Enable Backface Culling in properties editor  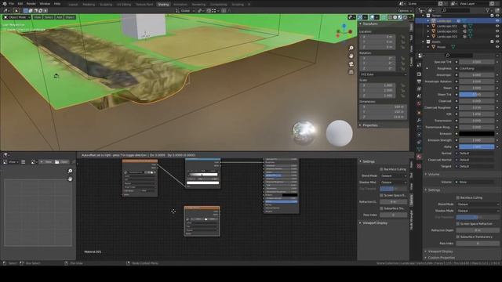pos(458,197)
